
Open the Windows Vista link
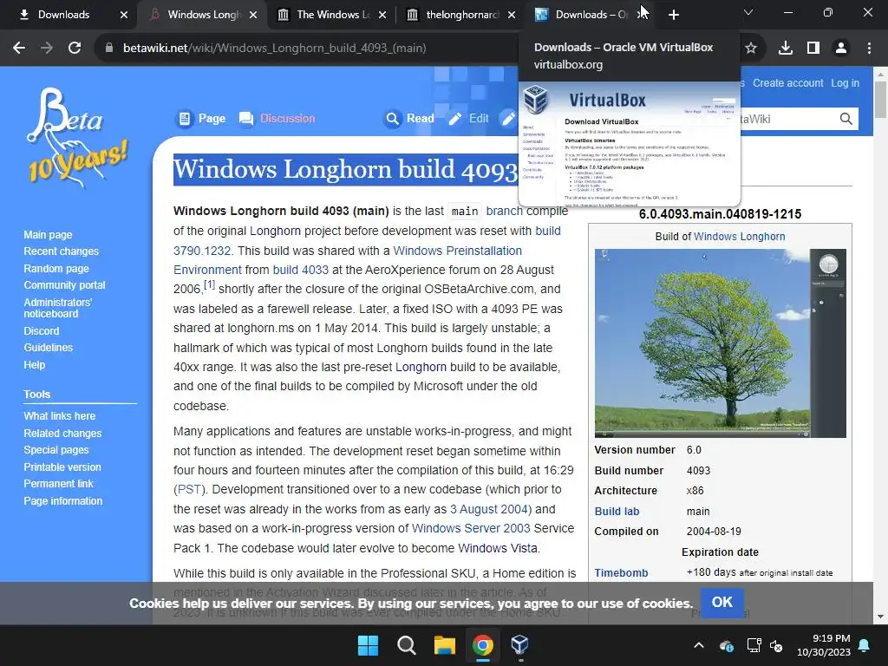coord(498,548)
